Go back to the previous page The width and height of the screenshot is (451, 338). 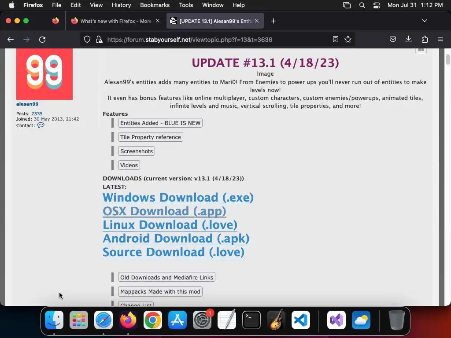tap(11, 39)
